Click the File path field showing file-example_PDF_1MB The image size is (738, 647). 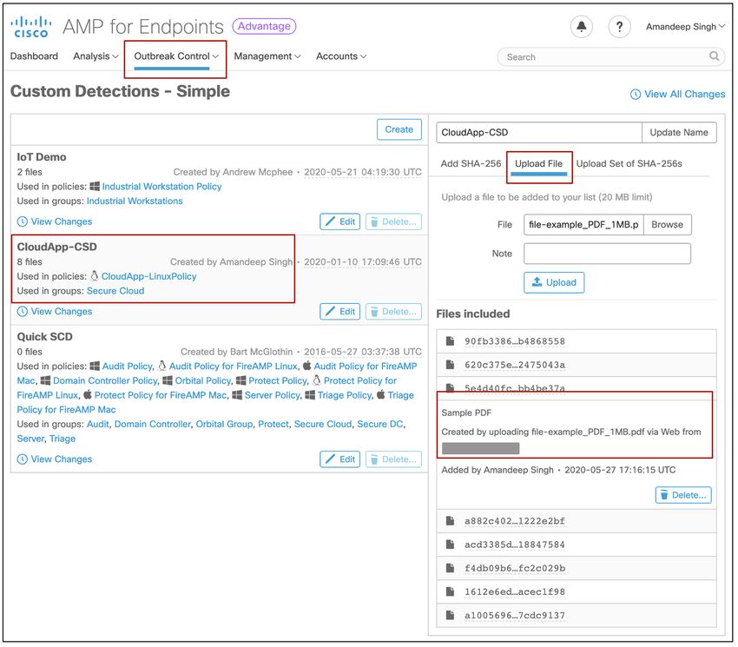pos(583,225)
